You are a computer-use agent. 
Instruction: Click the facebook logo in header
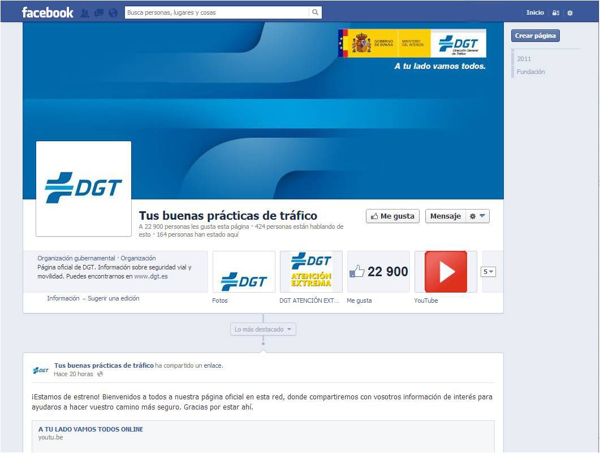point(48,12)
